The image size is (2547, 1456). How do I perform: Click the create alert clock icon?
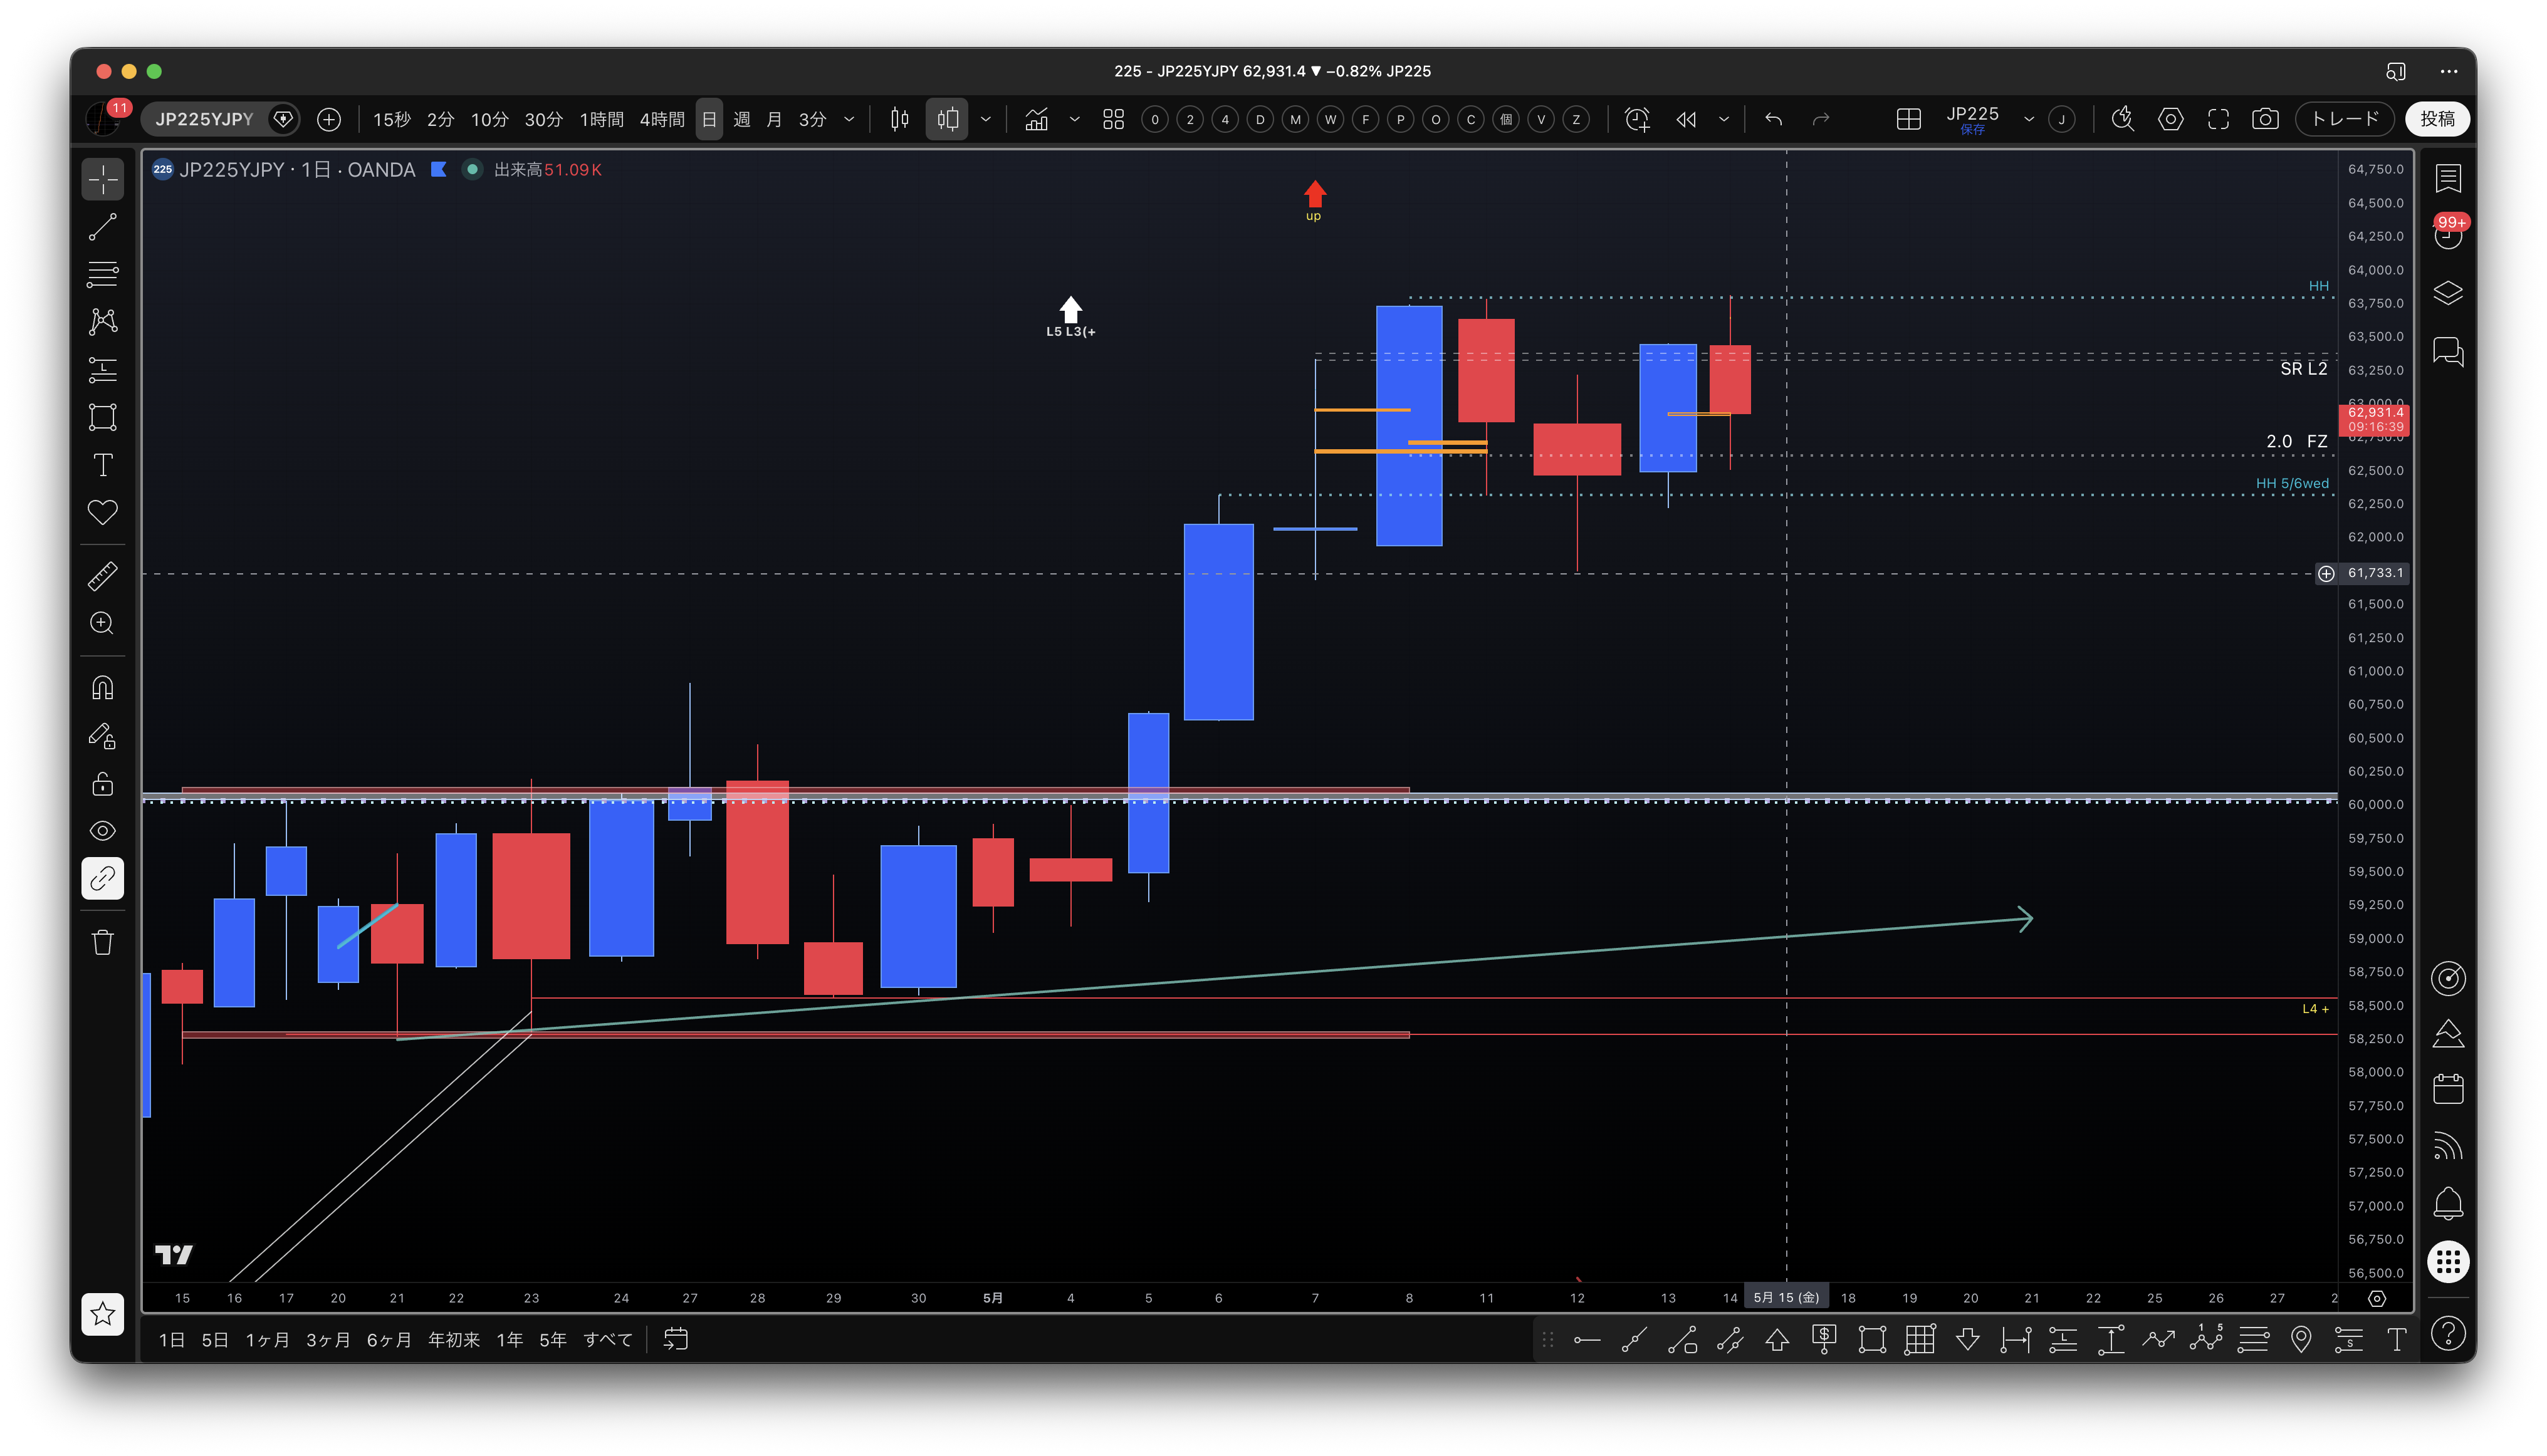pyautogui.click(x=1638, y=120)
